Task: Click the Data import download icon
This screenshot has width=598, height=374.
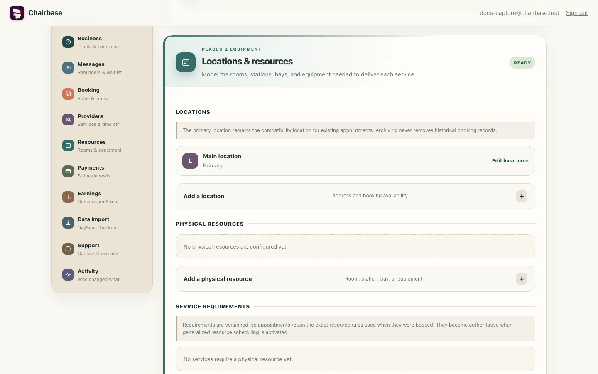Action: click(68, 223)
